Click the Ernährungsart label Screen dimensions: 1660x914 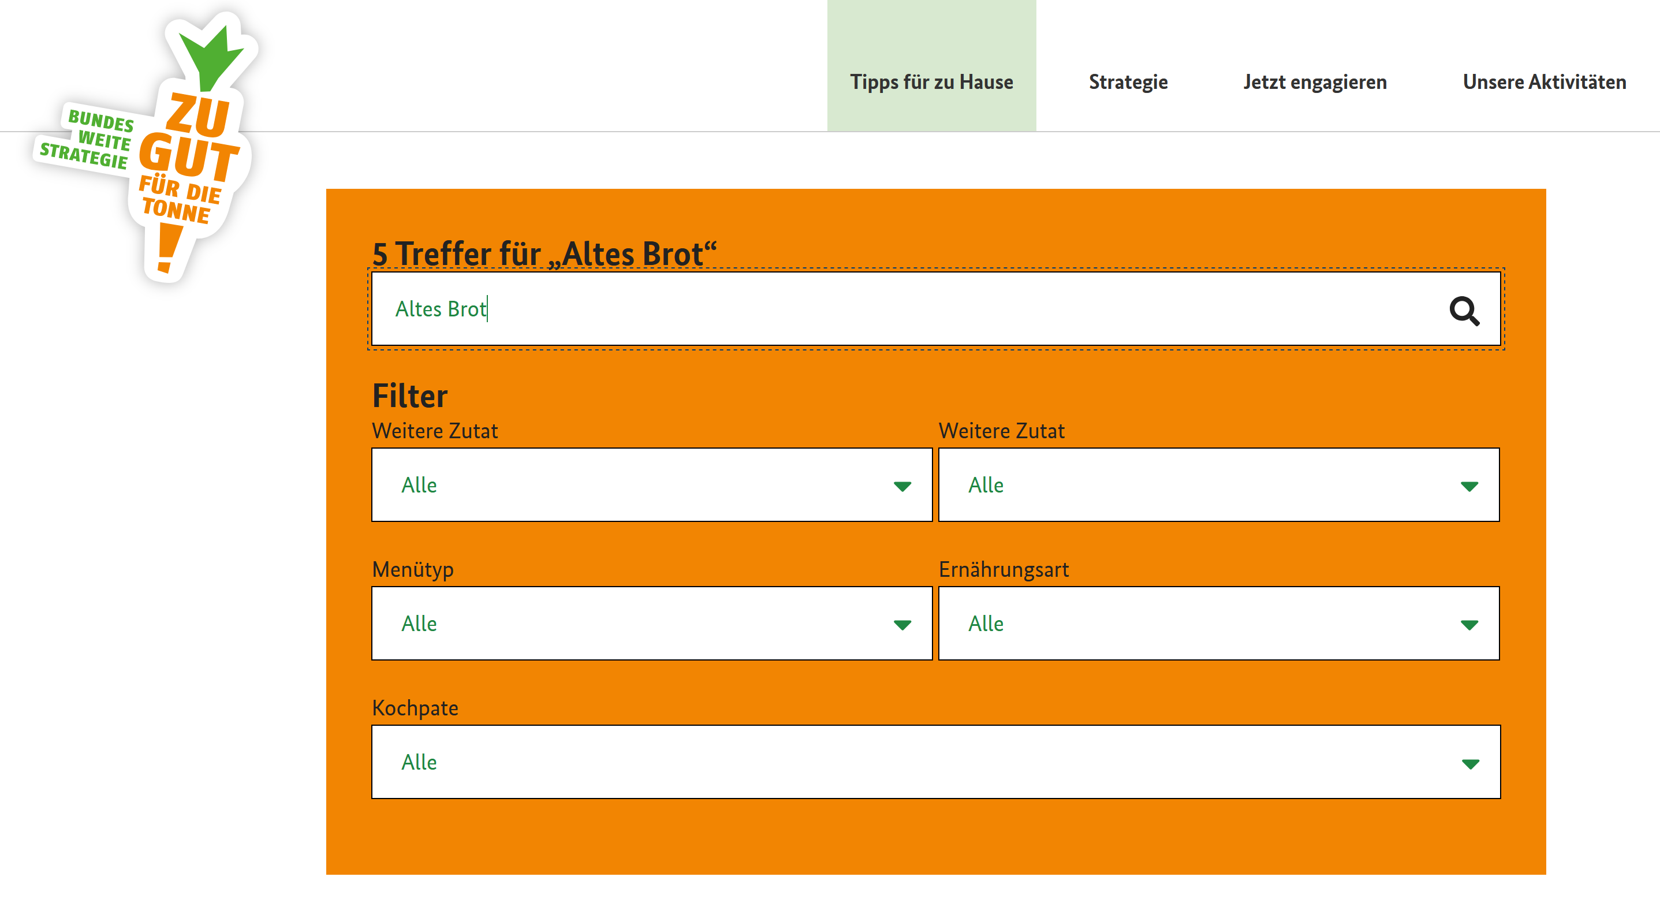[1004, 569]
